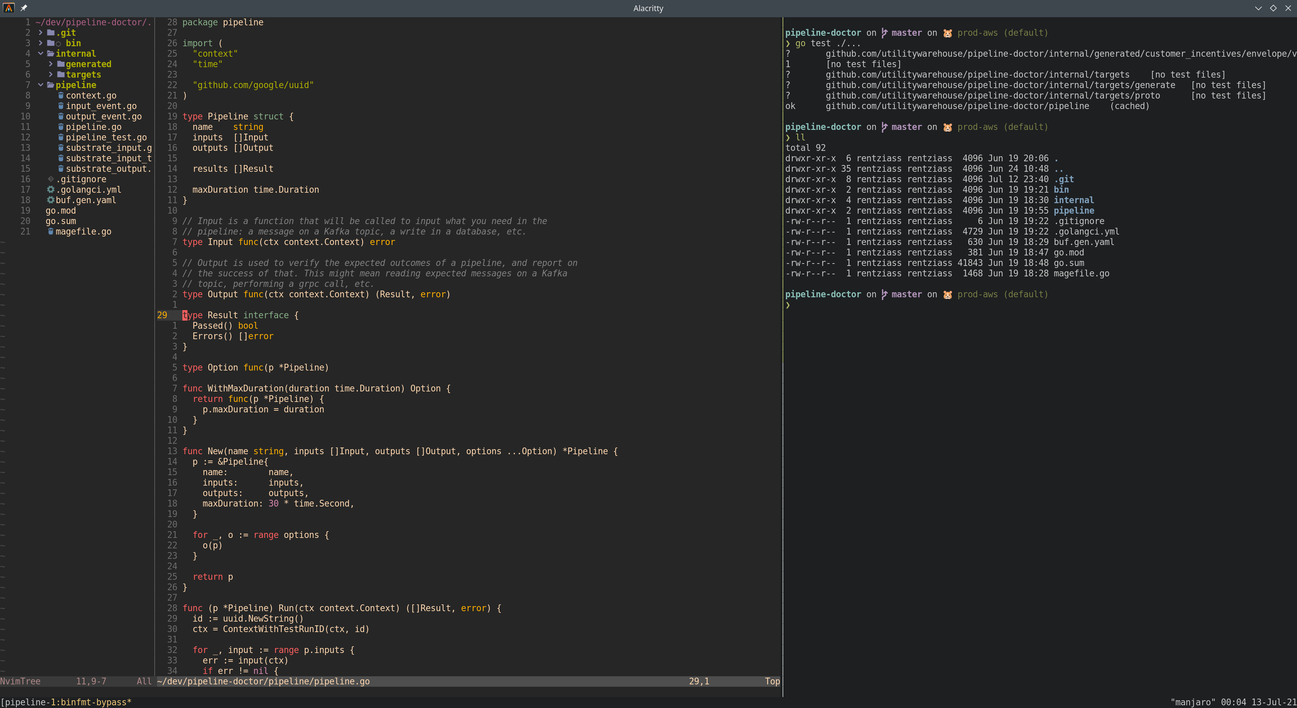This screenshot has height=708, width=1297.
Task: Click the Go icon beside pipeline.go
Action: pos(61,127)
